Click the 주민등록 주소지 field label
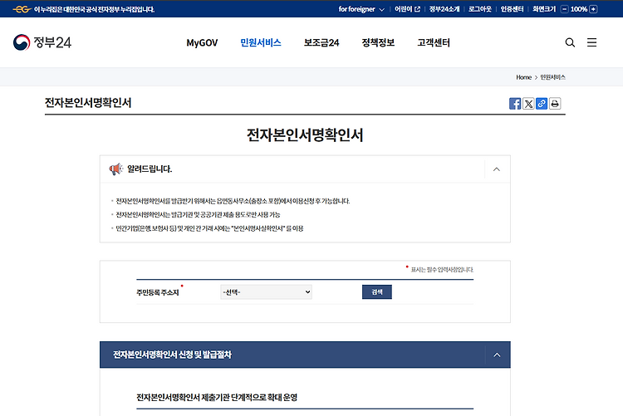This screenshot has width=623, height=416. (x=157, y=292)
